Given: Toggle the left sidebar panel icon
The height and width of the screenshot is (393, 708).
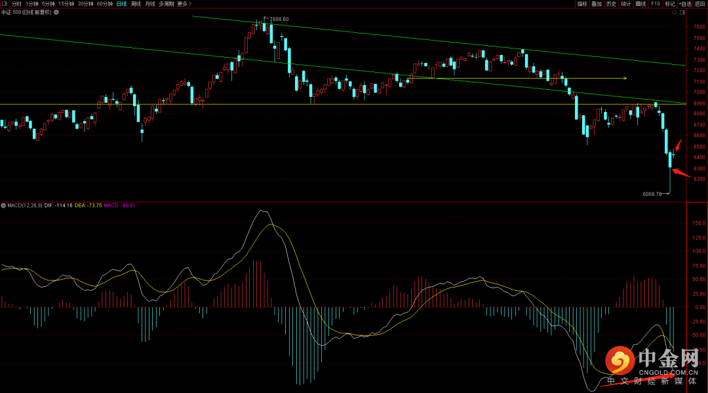Looking at the screenshot, I should point(5,4).
